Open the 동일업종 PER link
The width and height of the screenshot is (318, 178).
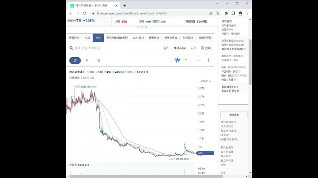(230, 87)
